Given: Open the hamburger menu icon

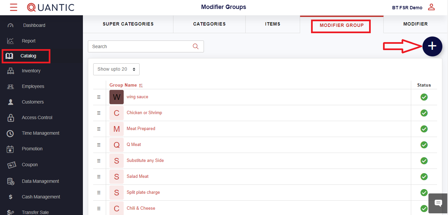Looking at the screenshot, I should (x=14, y=7).
